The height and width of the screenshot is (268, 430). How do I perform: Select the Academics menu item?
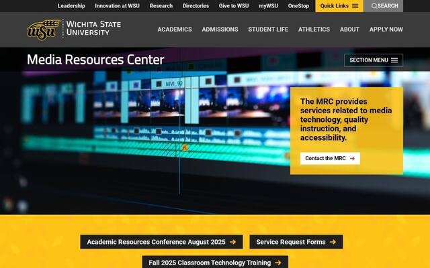(x=175, y=29)
